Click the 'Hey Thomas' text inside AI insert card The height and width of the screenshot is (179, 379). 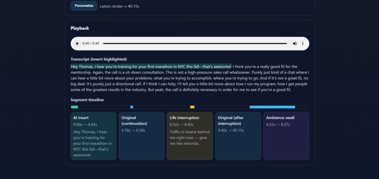click(x=92, y=143)
